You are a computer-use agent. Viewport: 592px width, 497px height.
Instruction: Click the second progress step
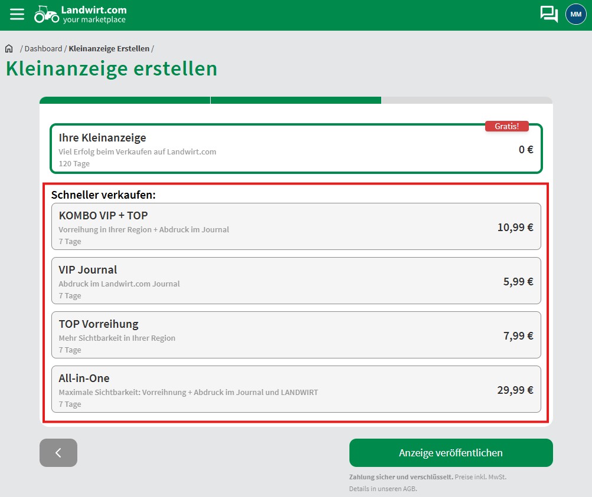[296, 100]
